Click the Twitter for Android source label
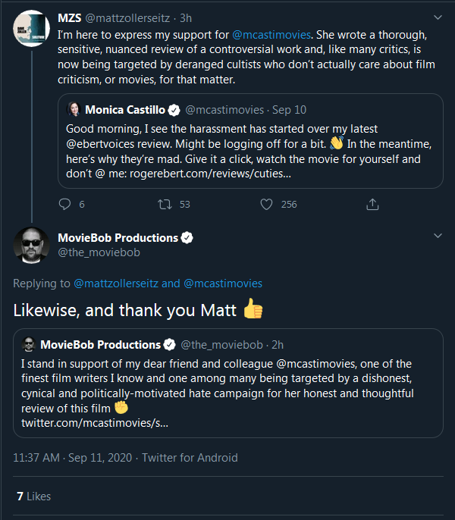 pyautogui.click(x=190, y=457)
